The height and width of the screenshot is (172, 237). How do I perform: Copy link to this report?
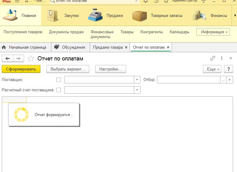[213, 58]
